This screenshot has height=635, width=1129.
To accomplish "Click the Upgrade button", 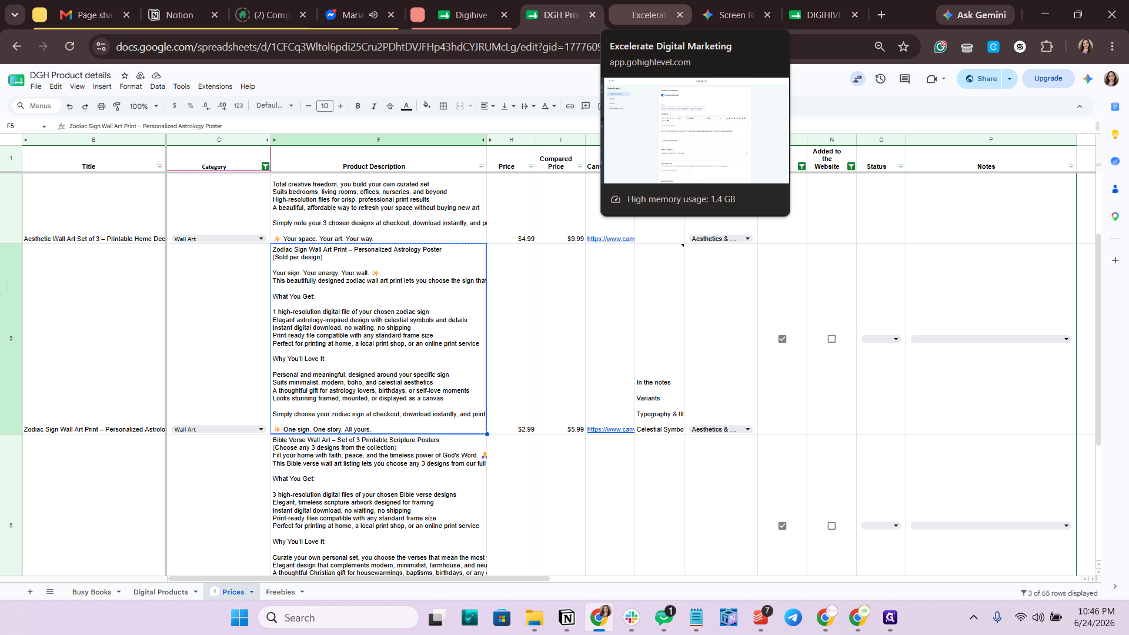I will click(1048, 78).
